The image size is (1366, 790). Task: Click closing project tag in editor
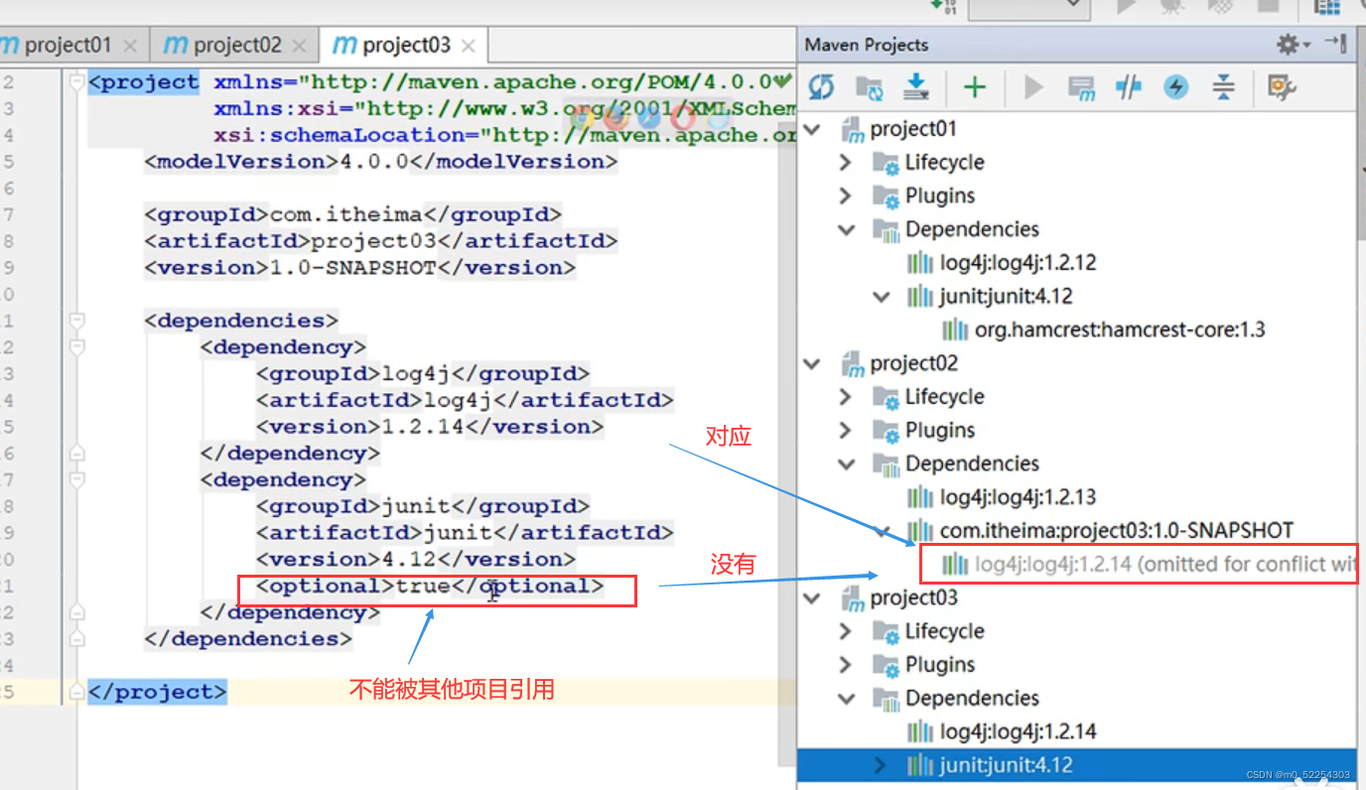point(158,693)
